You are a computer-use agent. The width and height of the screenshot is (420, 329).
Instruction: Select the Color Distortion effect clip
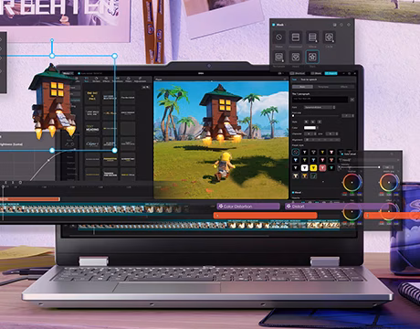coord(248,207)
